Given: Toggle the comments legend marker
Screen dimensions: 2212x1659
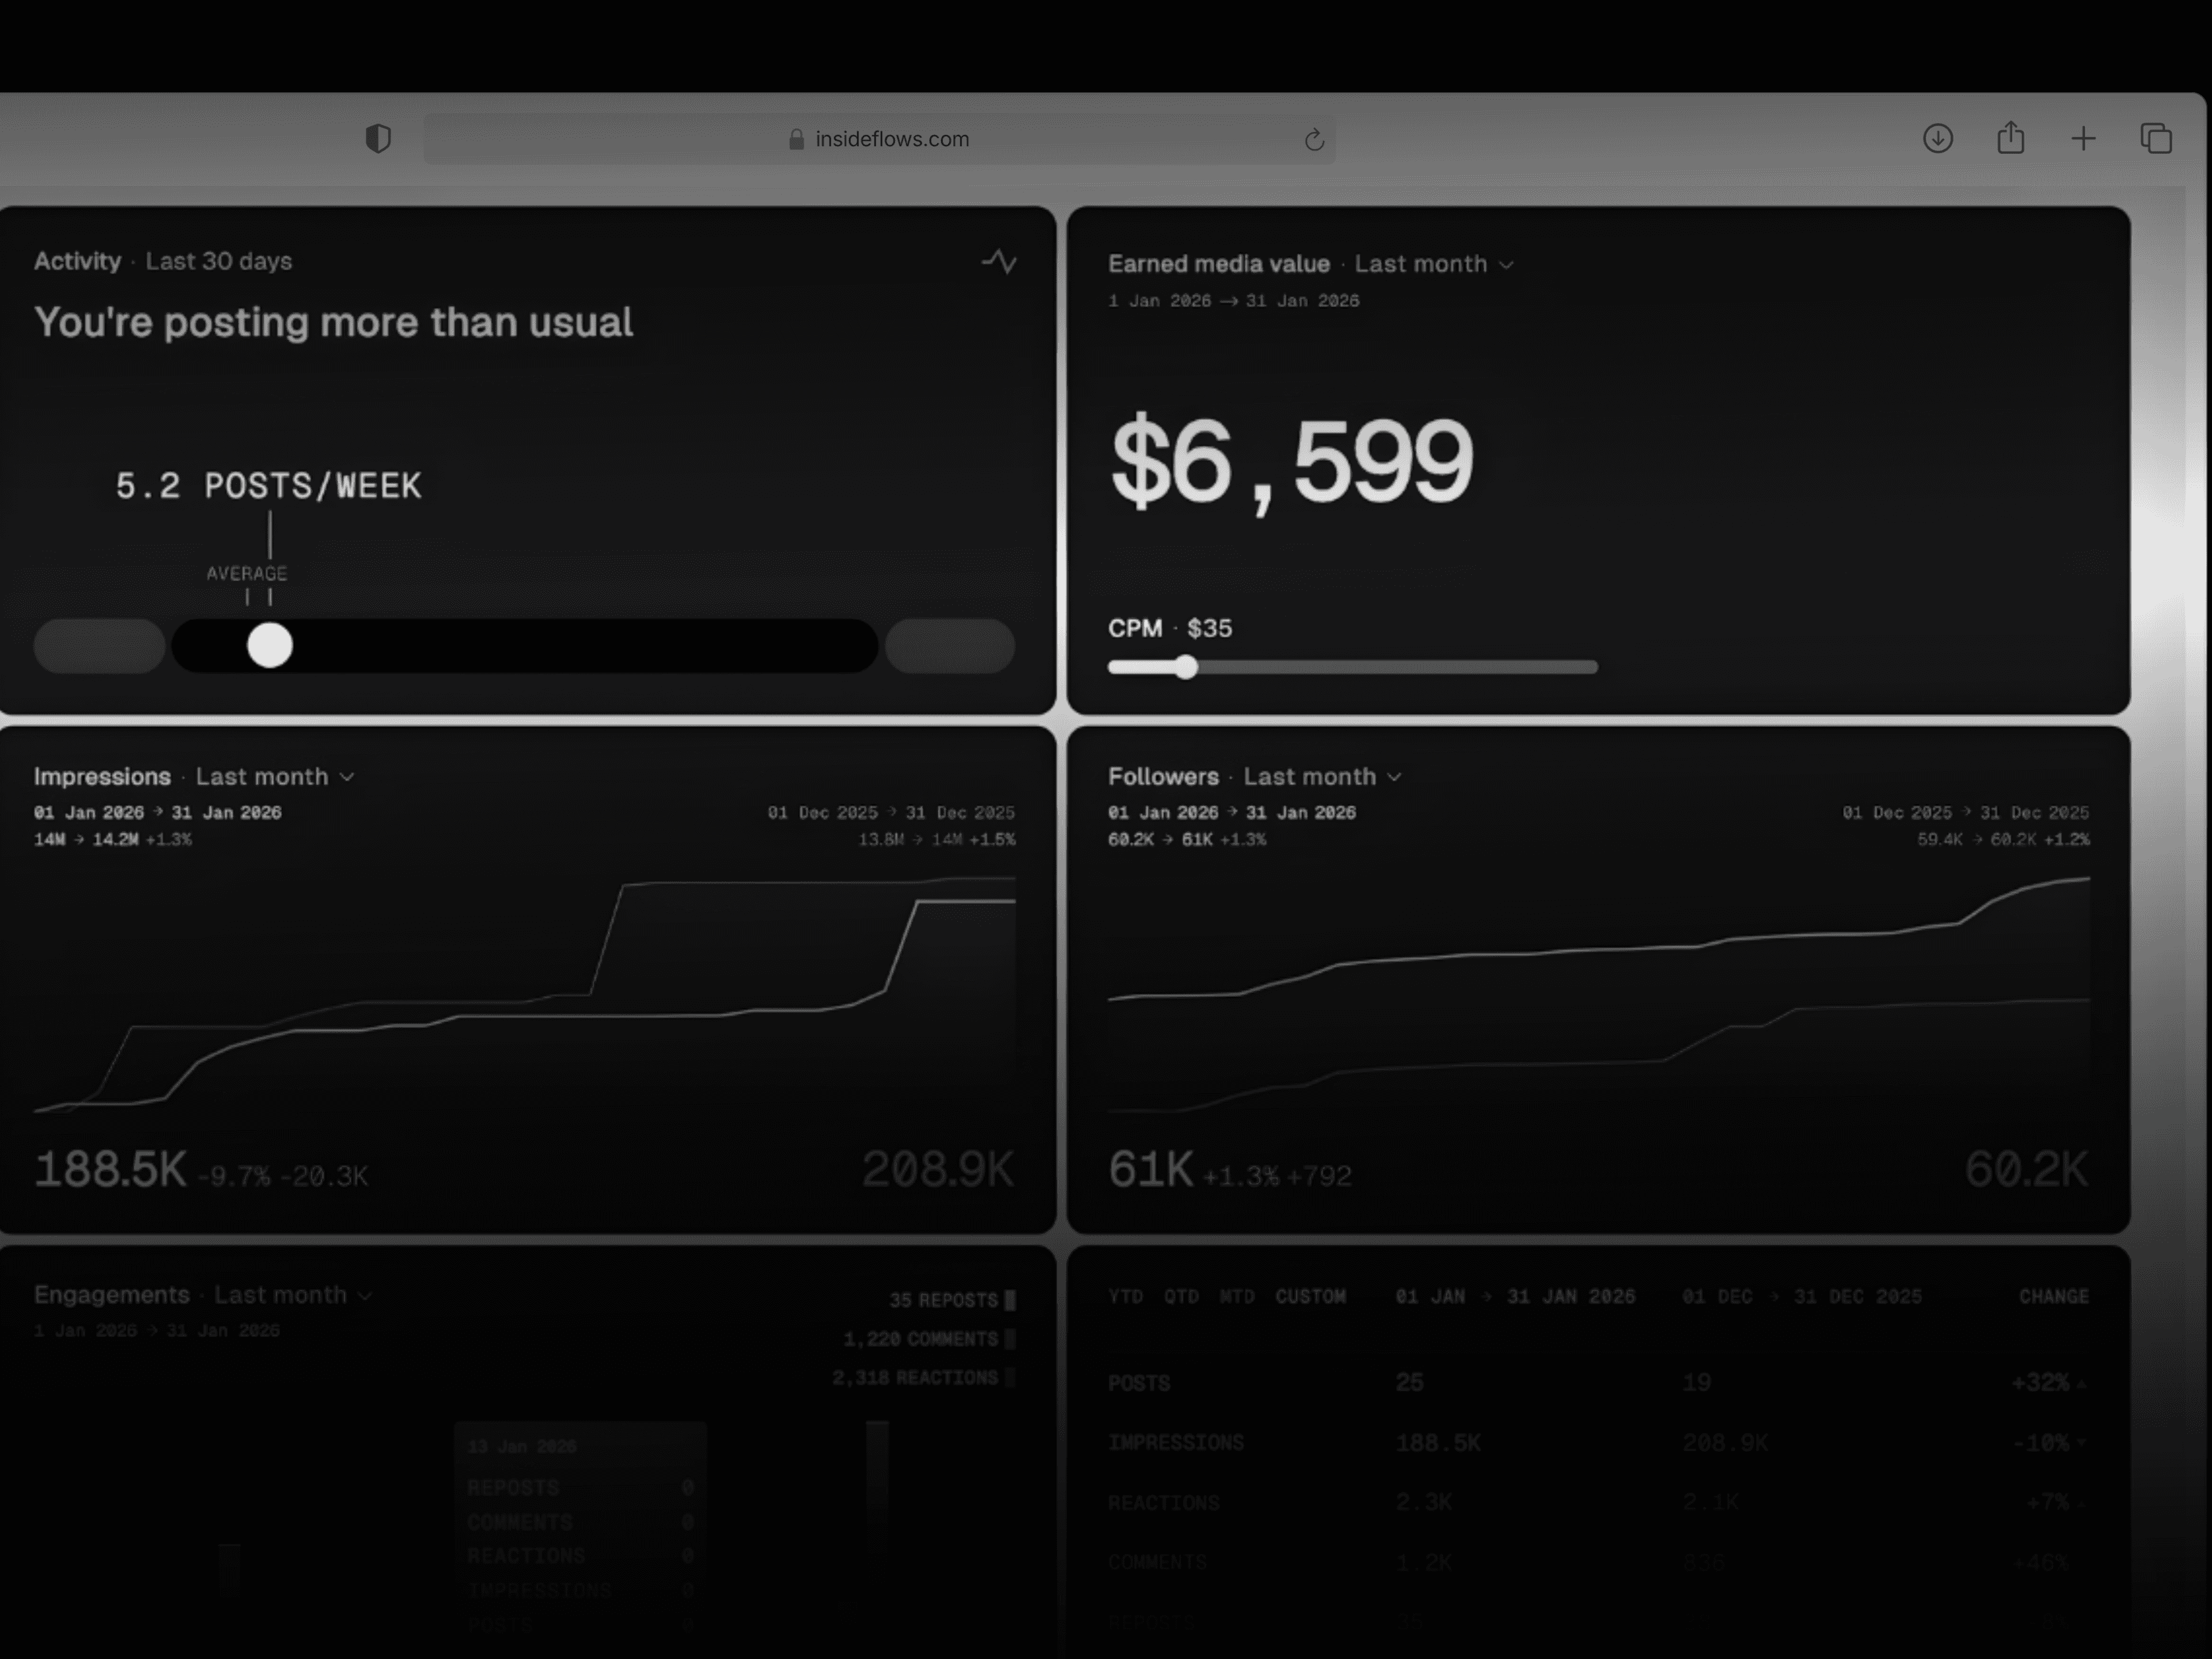Looking at the screenshot, I should pos(1010,1339).
